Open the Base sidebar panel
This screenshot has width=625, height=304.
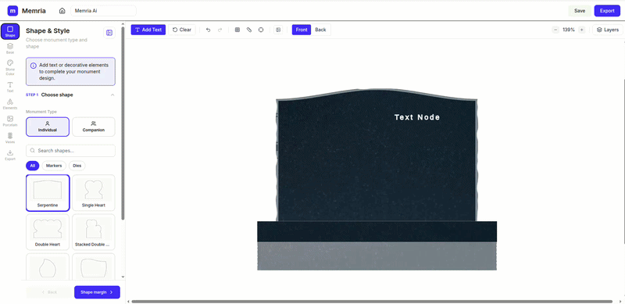pyautogui.click(x=10, y=48)
